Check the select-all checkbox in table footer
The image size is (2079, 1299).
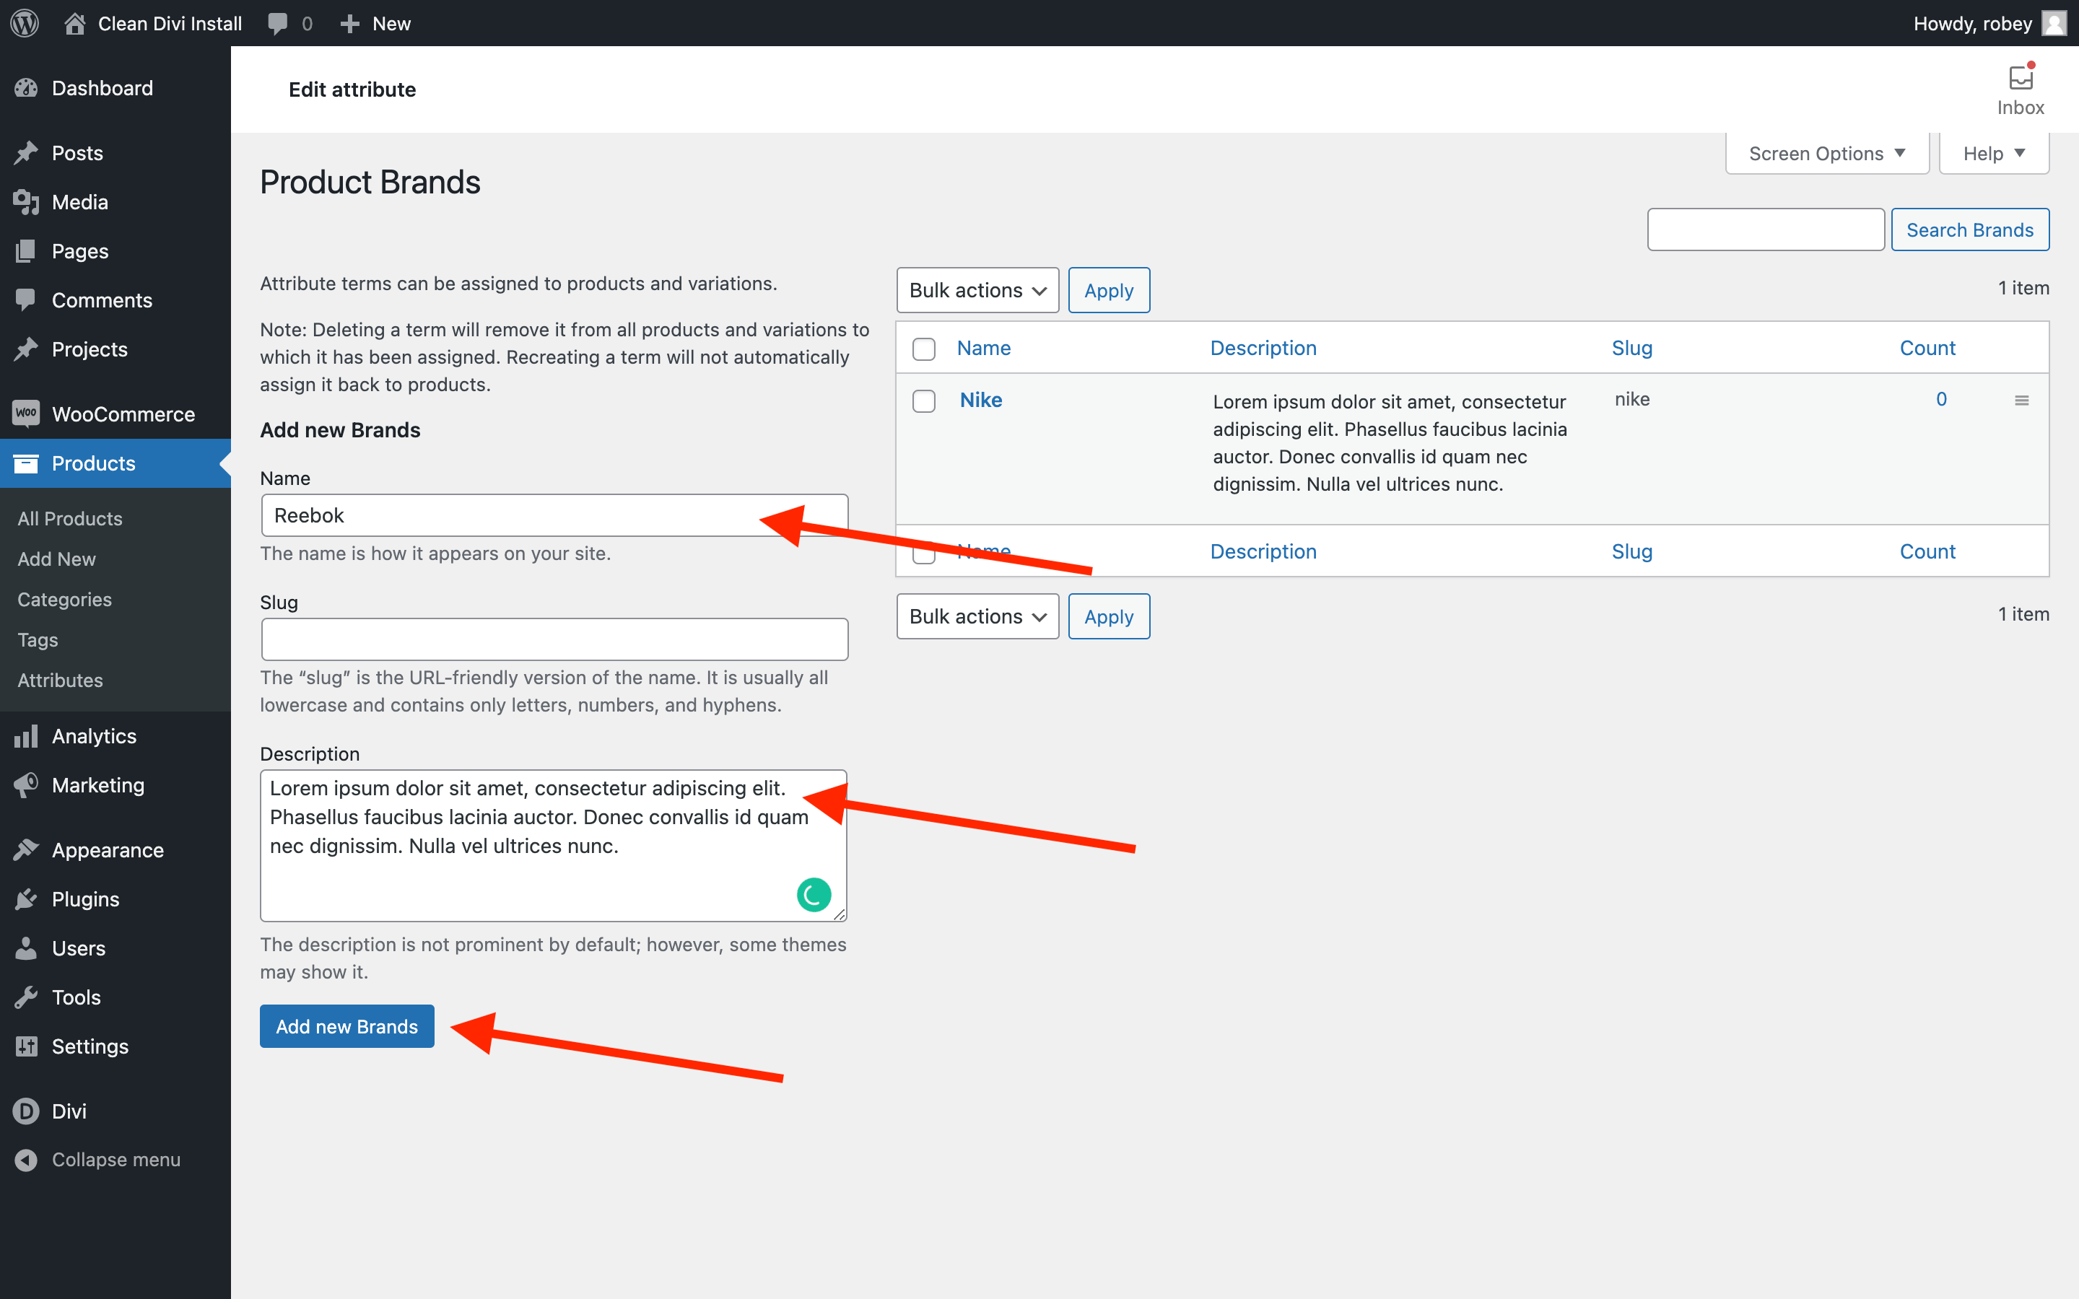pyautogui.click(x=923, y=552)
